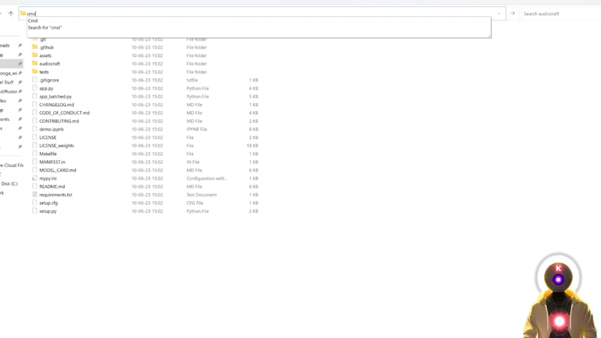Screen dimensions: 601x338
Task: Select the file name demo.ipynb
Action: tap(52, 129)
